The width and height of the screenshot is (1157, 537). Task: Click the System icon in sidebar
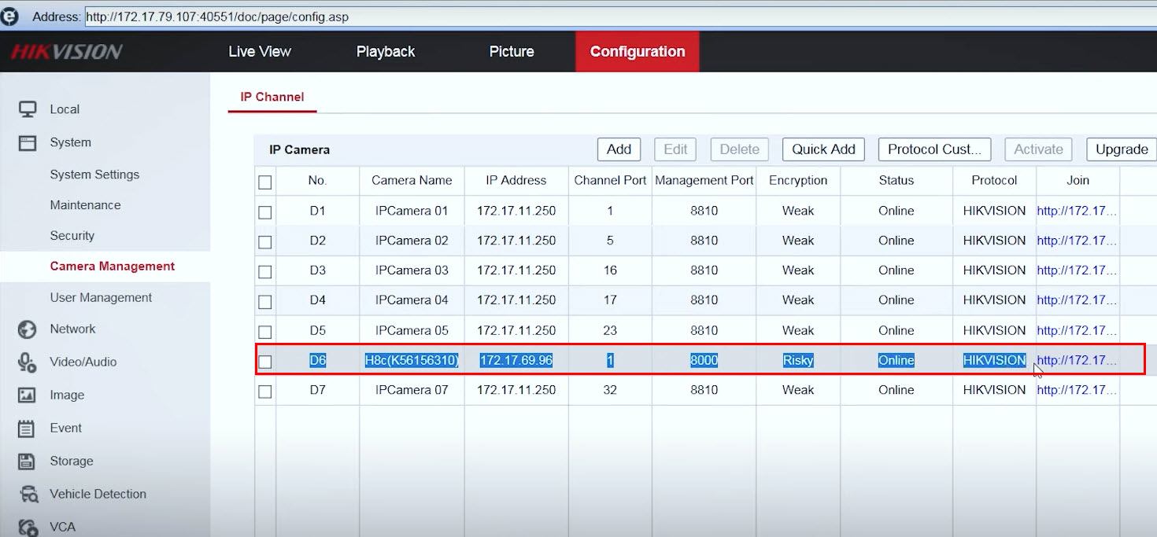pos(28,142)
